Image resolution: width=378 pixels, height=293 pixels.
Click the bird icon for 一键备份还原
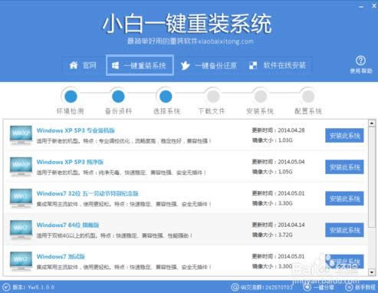pos(186,66)
